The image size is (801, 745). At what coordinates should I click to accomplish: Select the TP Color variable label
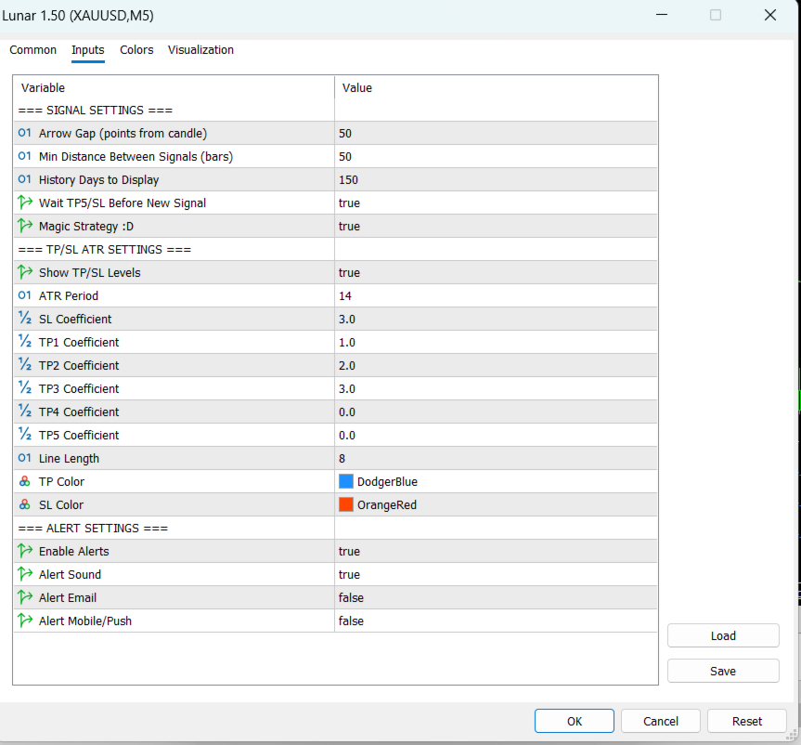(x=61, y=482)
